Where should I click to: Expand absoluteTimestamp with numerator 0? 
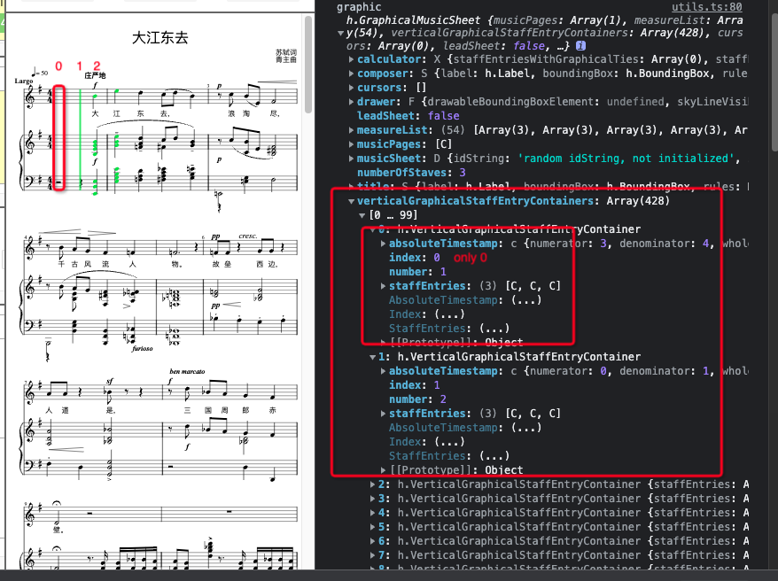click(383, 371)
